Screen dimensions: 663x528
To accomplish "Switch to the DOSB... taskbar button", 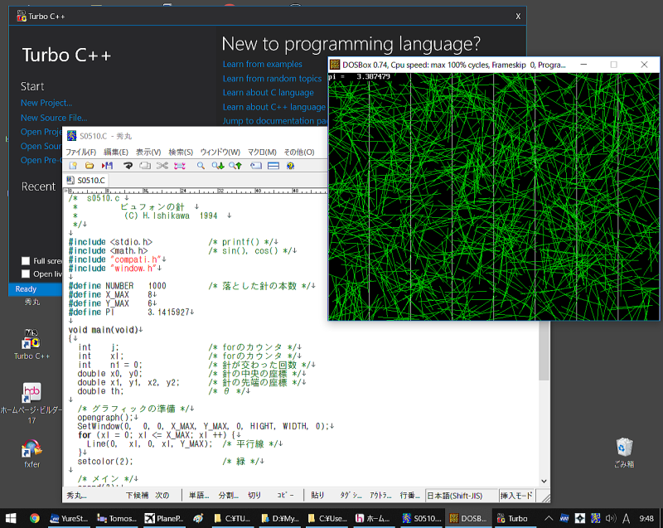I will (468, 518).
